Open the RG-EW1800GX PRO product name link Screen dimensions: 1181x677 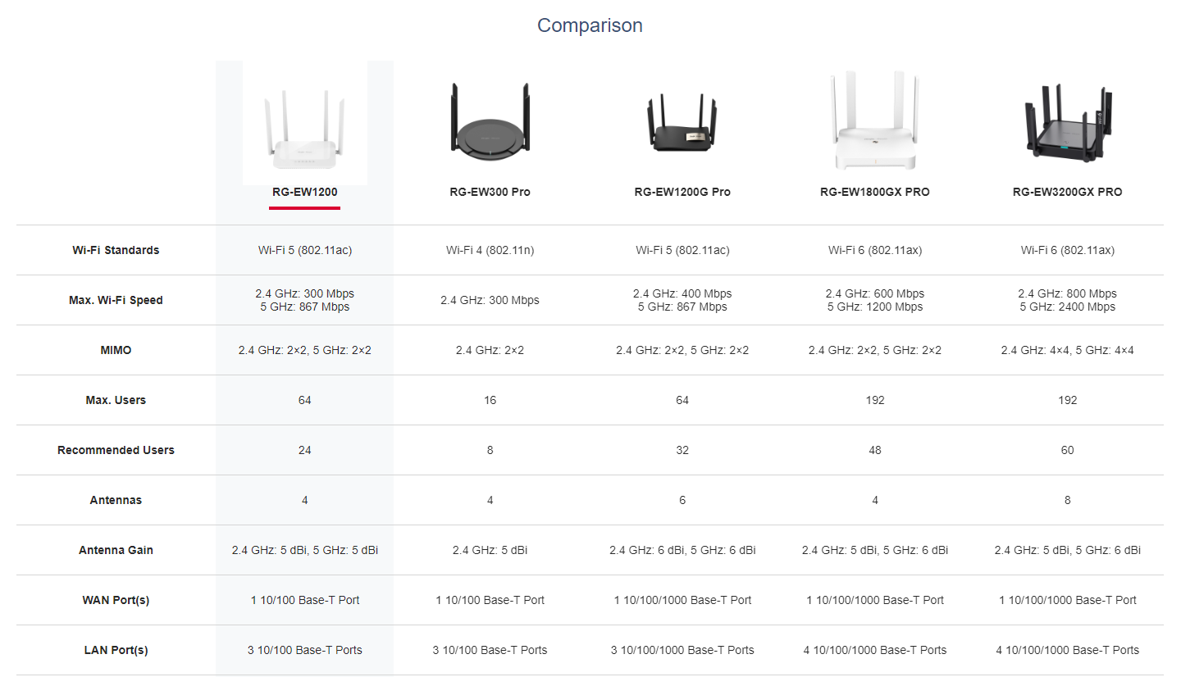click(875, 192)
